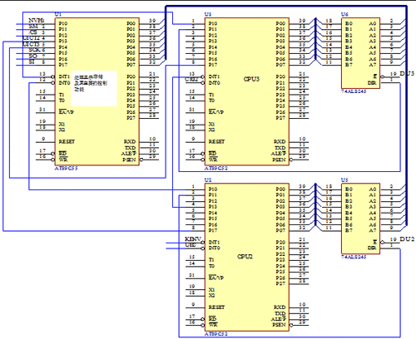This screenshot has width=416, height=339.
Task: Select the NVMi signal label on U1
Action: coord(37,20)
